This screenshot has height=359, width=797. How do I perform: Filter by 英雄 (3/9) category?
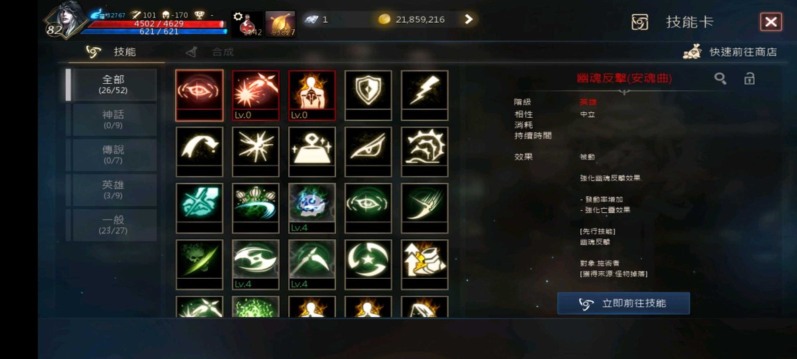tap(113, 190)
